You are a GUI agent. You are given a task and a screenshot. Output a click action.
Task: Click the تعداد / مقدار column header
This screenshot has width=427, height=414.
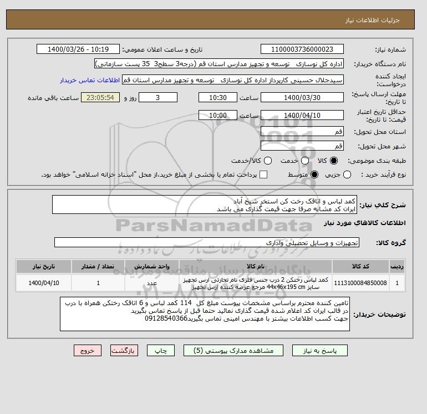click(98, 266)
